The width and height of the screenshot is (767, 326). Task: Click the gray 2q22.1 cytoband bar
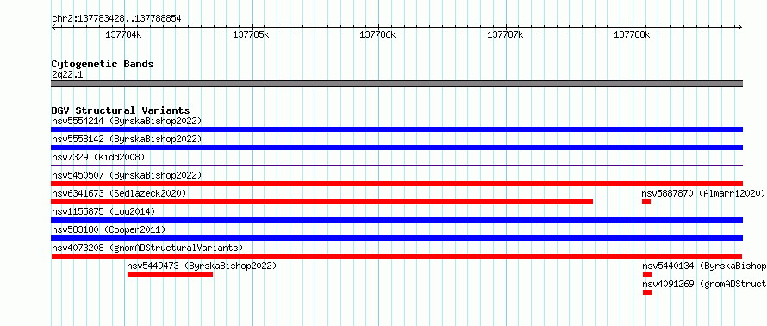point(396,84)
